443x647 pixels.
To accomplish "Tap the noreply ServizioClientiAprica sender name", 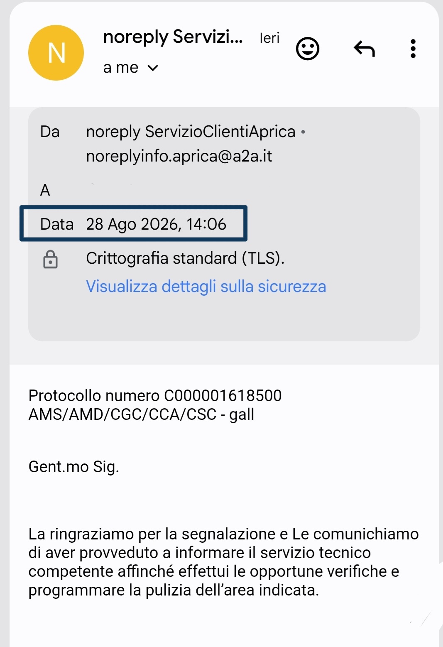I will point(191,132).
